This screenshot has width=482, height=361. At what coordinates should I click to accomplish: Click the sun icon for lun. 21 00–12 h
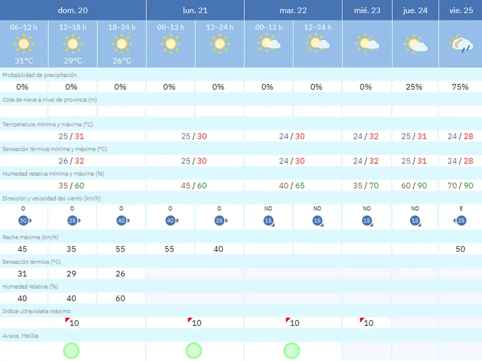coord(171,44)
